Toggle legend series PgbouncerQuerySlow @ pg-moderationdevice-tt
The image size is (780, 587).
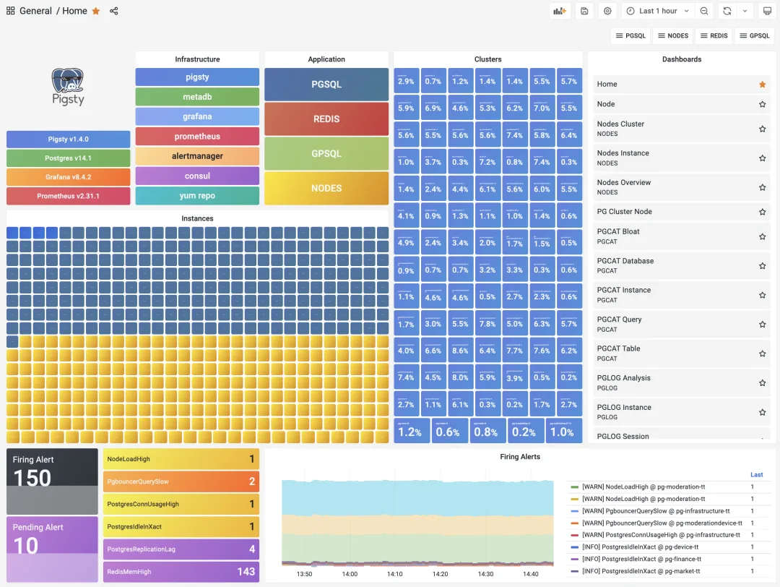click(662, 523)
